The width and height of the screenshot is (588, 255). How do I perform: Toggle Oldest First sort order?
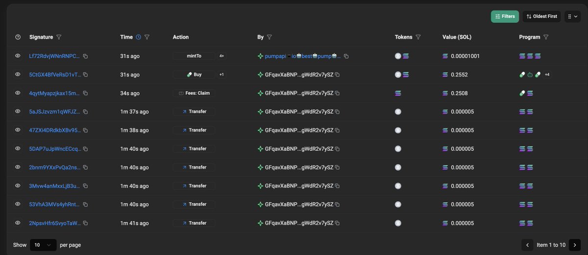click(x=541, y=16)
